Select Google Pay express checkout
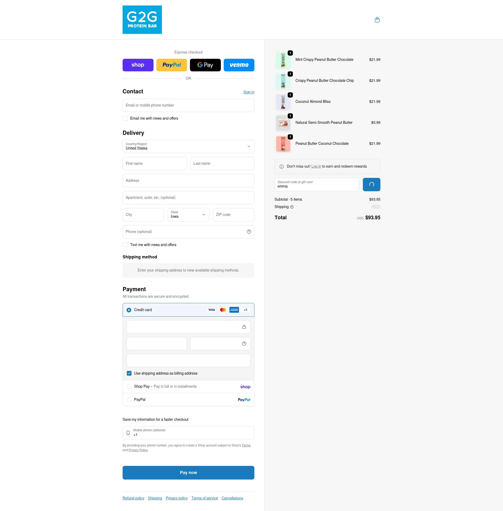 tap(205, 65)
